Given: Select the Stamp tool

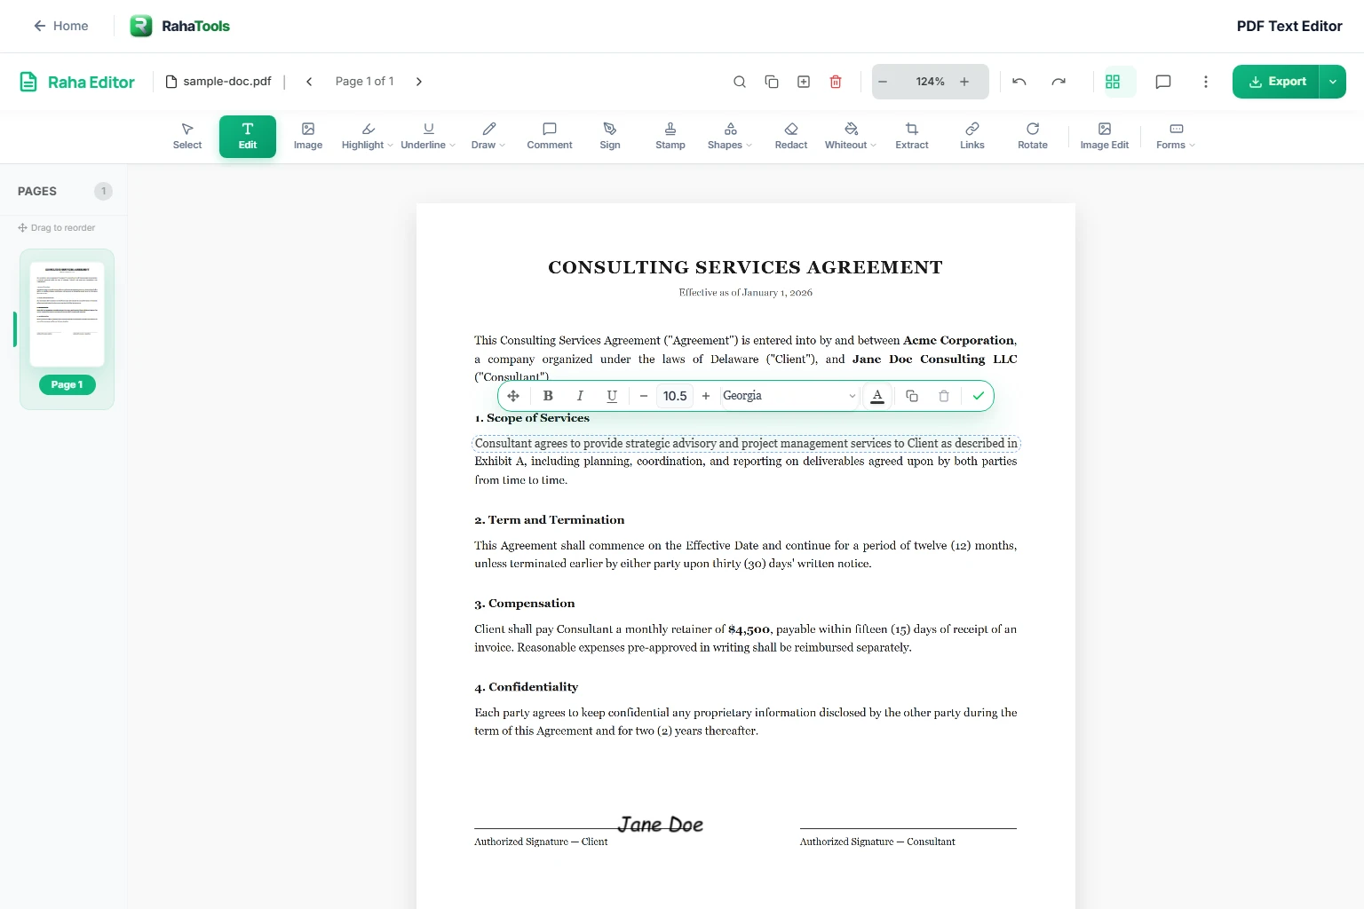Looking at the screenshot, I should click(670, 137).
